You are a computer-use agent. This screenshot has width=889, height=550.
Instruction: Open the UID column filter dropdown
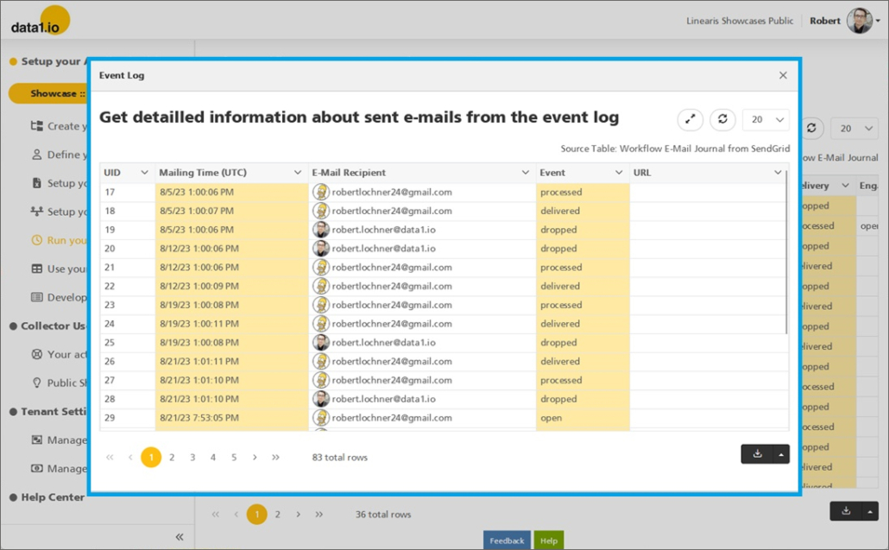(x=144, y=173)
